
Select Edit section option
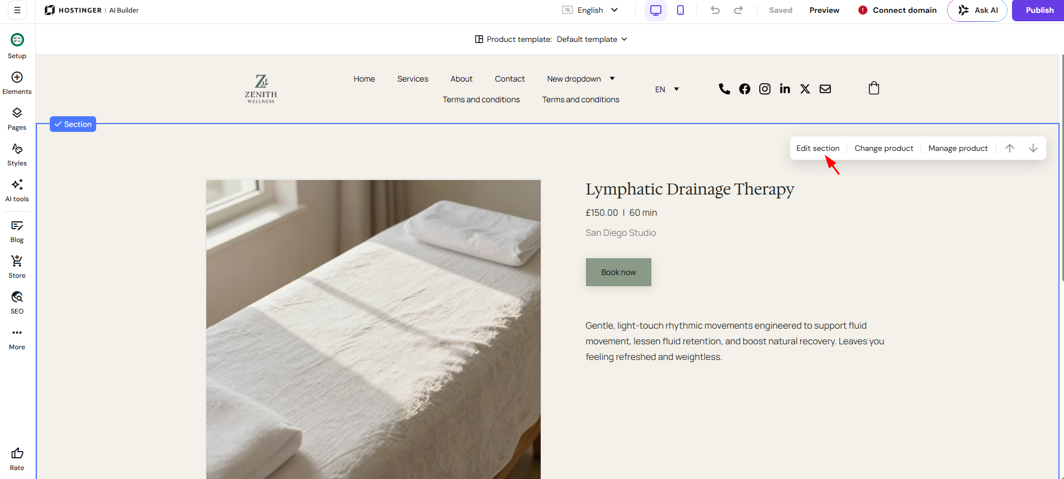(x=818, y=148)
